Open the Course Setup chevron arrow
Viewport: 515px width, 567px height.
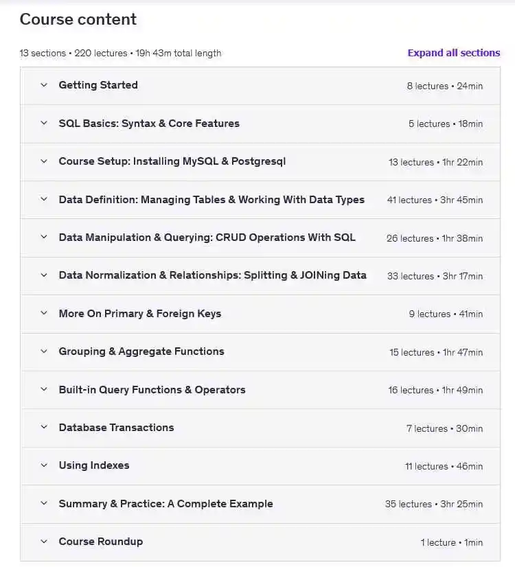(x=44, y=161)
